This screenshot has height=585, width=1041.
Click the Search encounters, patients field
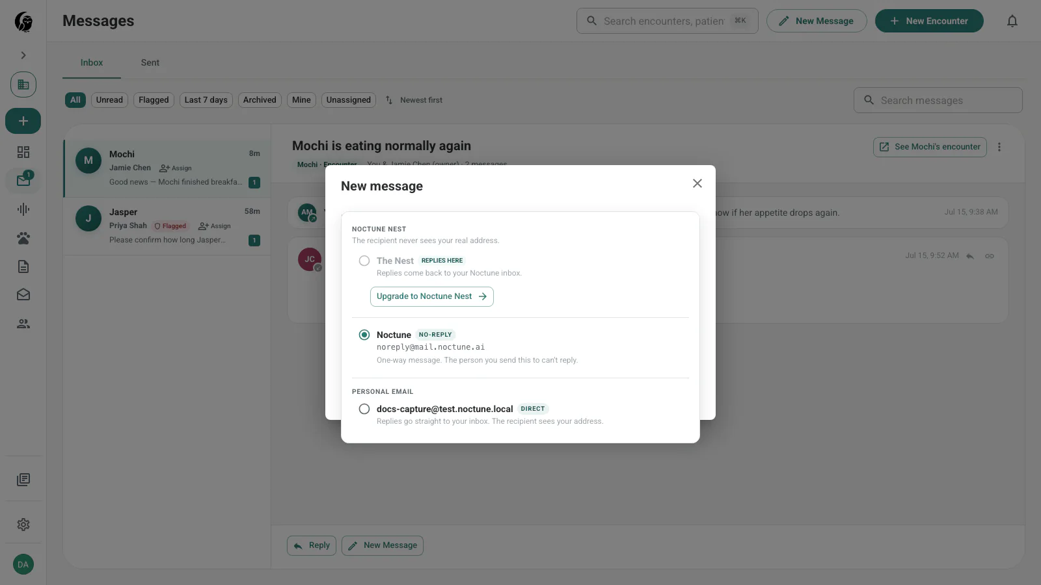(x=668, y=21)
